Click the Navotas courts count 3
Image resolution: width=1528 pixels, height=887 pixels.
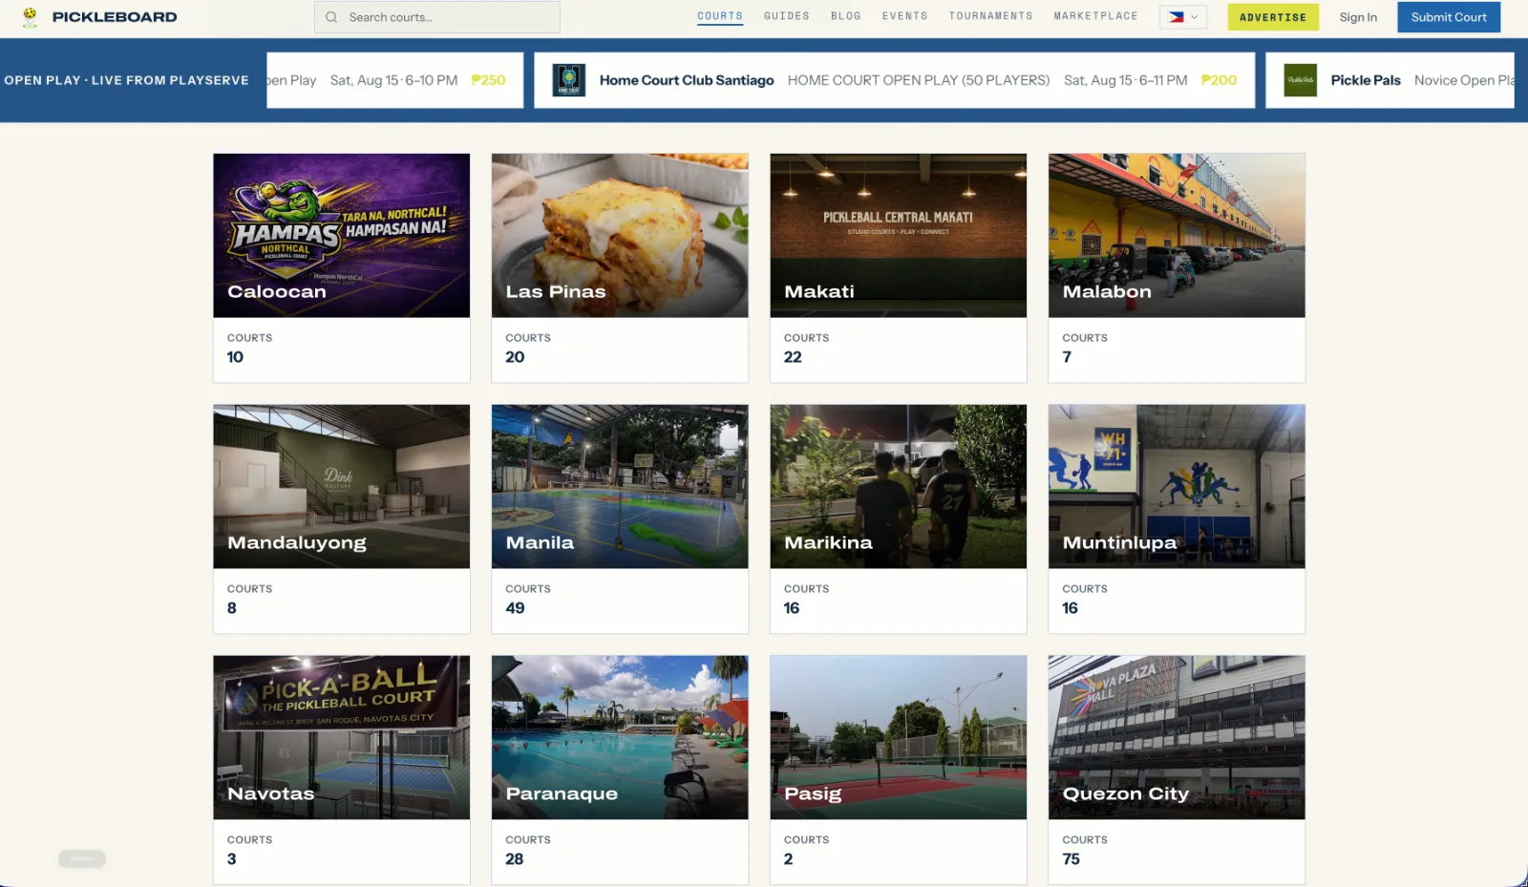[232, 859]
